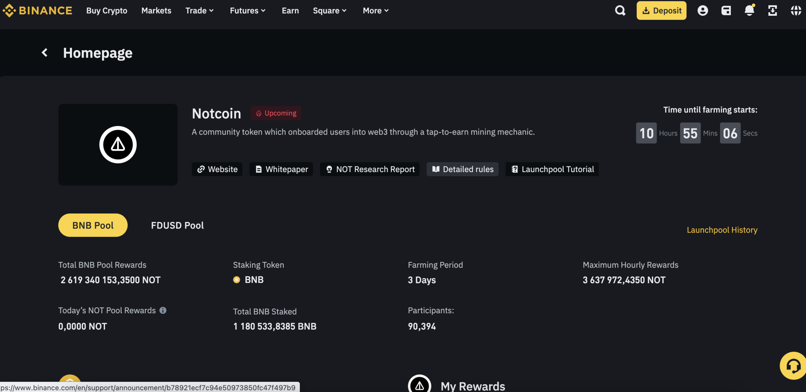Open the Launchpool Tutorial link
Screen dimensions: 806x392
click(552, 169)
